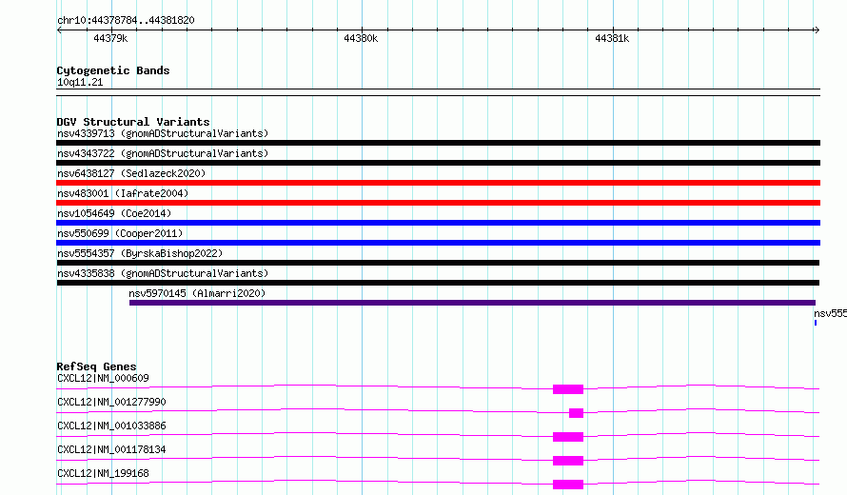The width and height of the screenshot is (847, 495).
Task: Click the small magenta exon of NM_001277990
Action: 576,413
